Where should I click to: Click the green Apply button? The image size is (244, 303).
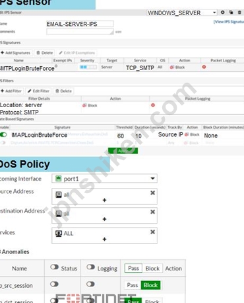[123, 151]
